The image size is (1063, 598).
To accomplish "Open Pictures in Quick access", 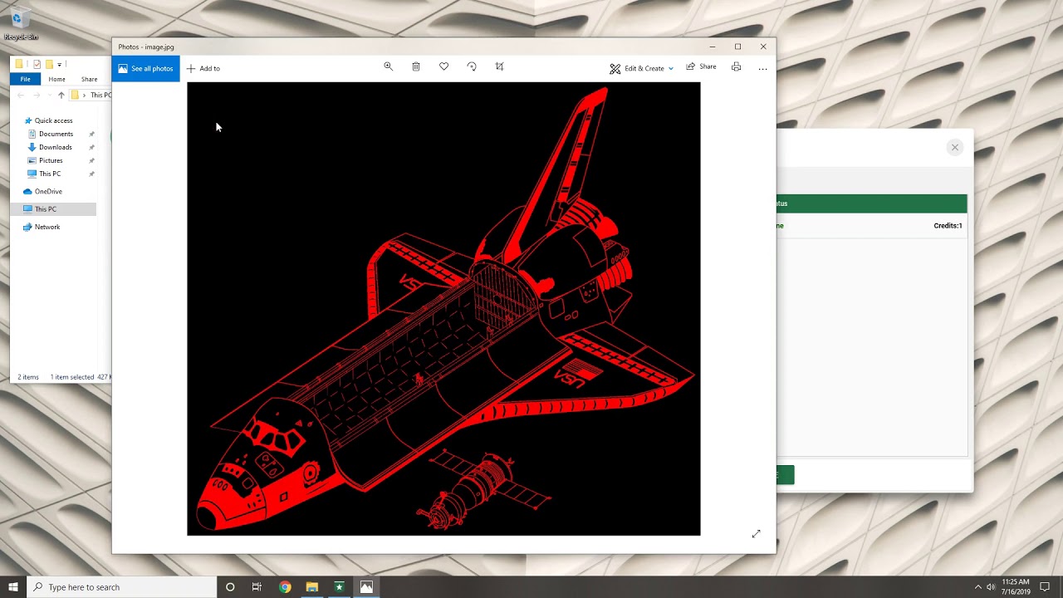I will [50, 160].
